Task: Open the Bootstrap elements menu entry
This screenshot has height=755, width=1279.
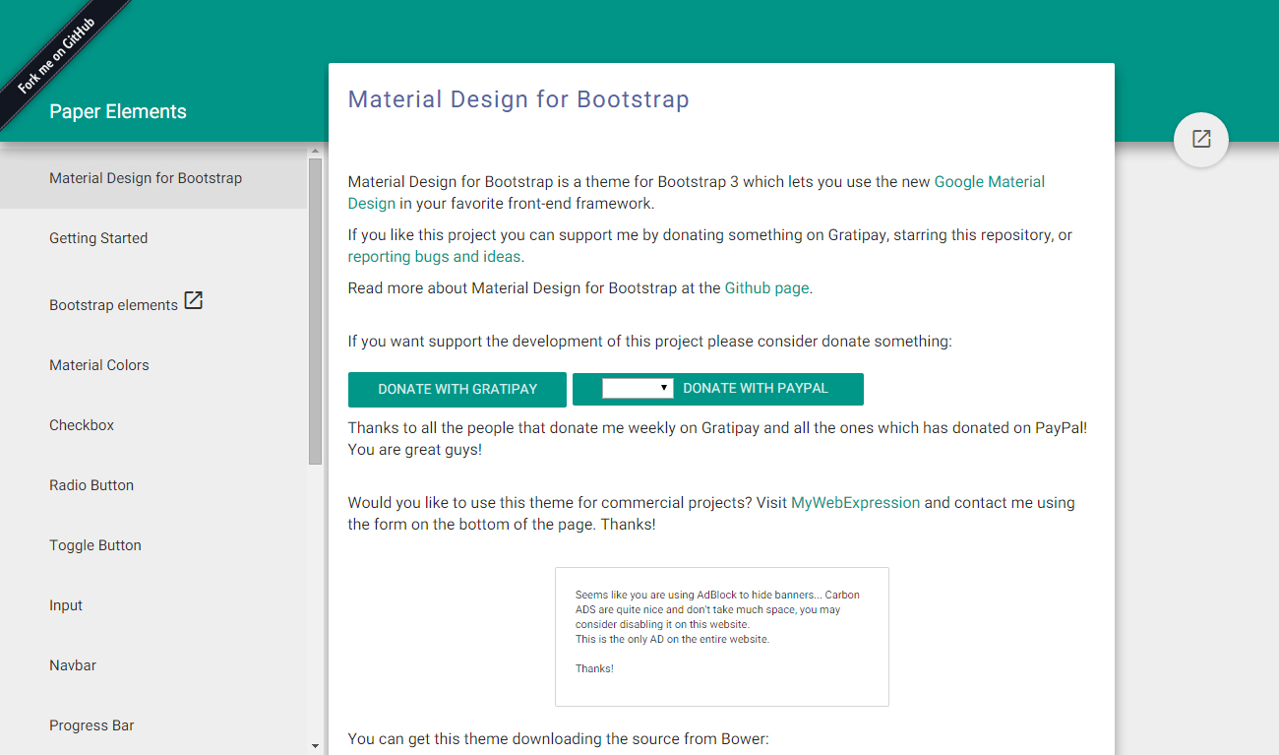Action: (153, 302)
